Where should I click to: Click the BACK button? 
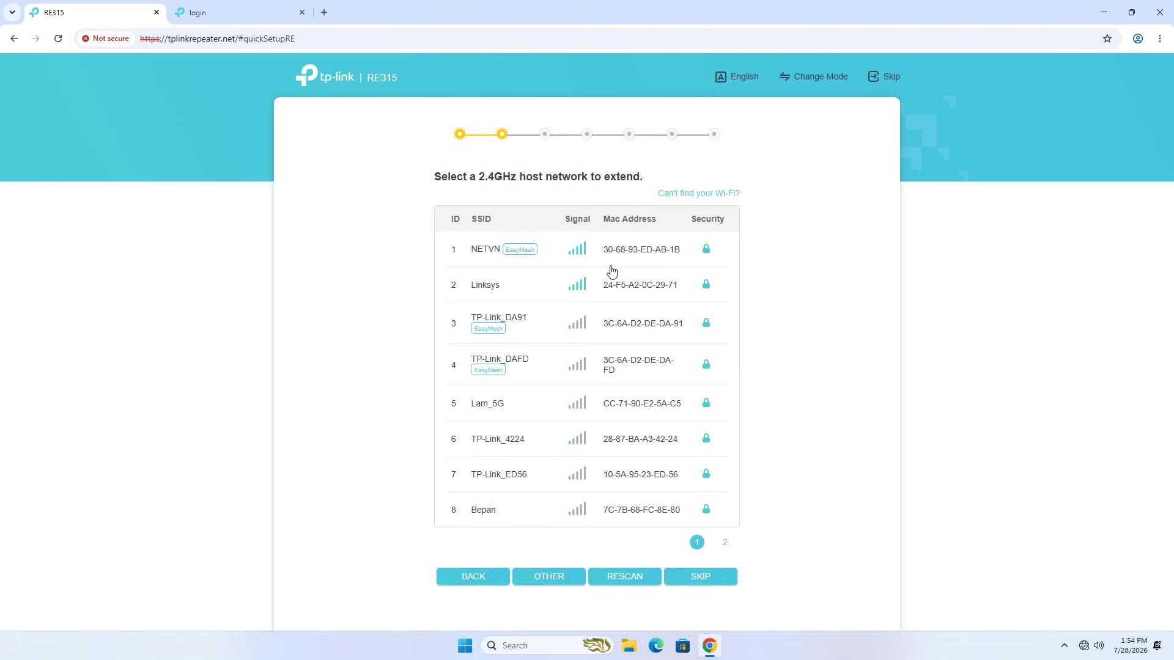tap(473, 576)
